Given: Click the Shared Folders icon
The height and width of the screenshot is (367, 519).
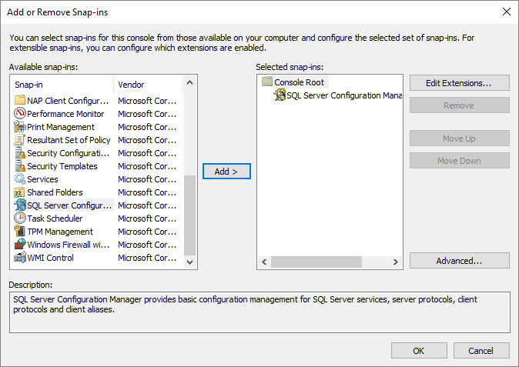Looking at the screenshot, I should pos(20,192).
